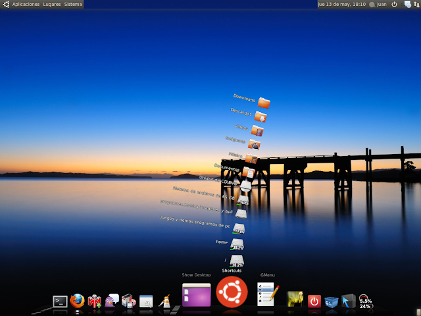Click the chat bubbles indicator in the top panel

tap(408, 5)
